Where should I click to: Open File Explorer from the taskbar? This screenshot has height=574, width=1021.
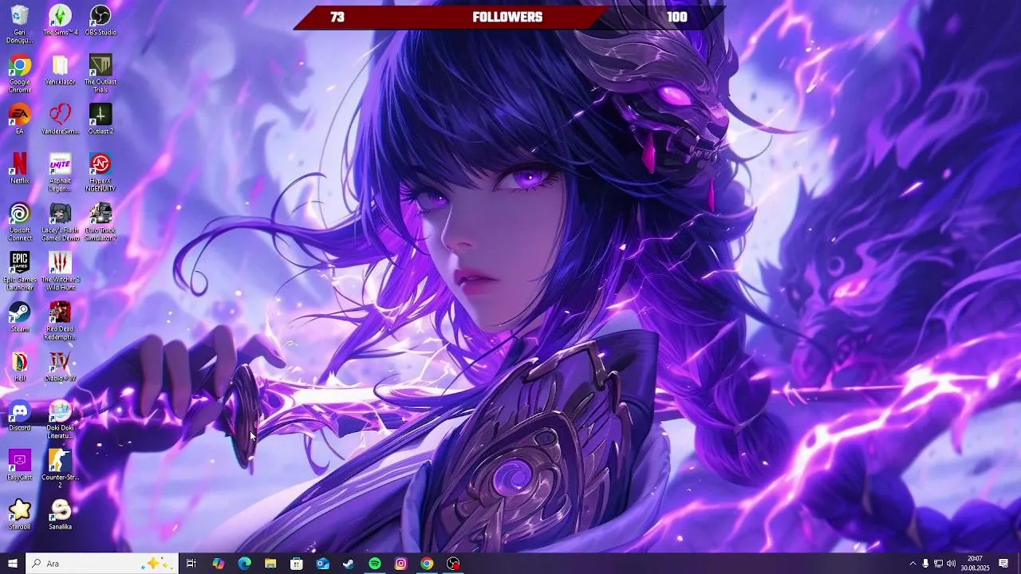tap(270, 564)
